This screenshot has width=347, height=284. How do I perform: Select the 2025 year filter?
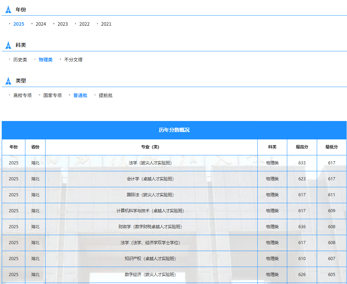(x=19, y=24)
